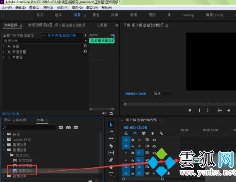Click Go to In in Program monitor
236x182 pixels.
[x=220, y=110]
